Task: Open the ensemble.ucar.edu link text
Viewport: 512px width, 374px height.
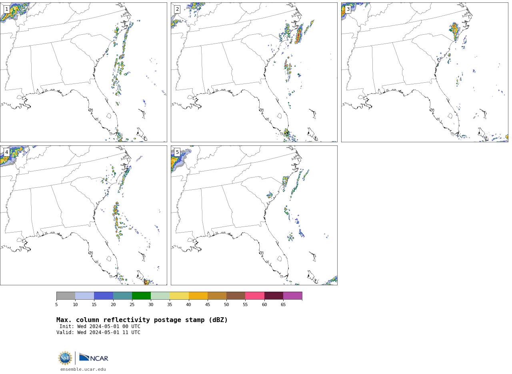Action: 83,370
